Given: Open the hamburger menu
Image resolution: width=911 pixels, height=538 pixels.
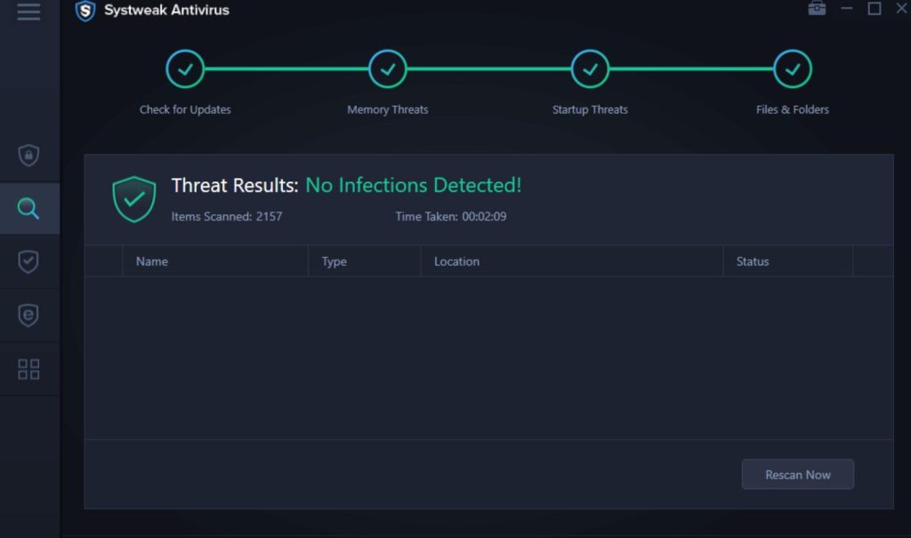Looking at the screenshot, I should click(28, 11).
